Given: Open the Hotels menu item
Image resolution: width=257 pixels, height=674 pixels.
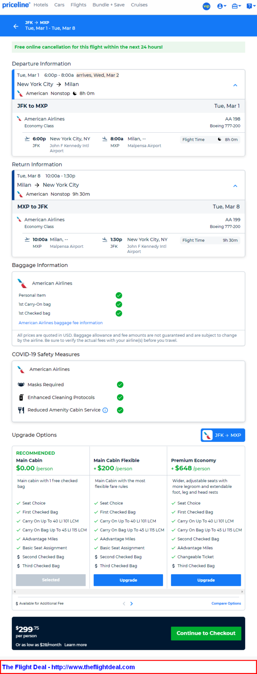Looking at the screenshot, I should coord(41,5).
